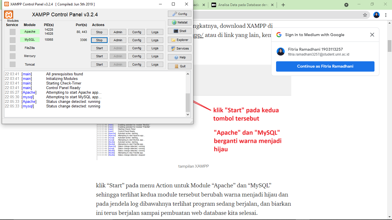The width and height of the screenshot is (392, 220).
Task: Click the Google logo in sign-in popup
Action: (x=279, y=35)
